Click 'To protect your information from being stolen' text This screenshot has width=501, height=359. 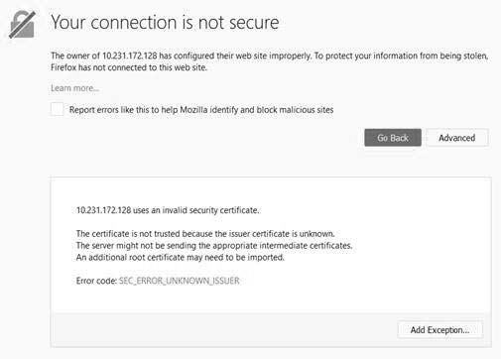[401, 56]
